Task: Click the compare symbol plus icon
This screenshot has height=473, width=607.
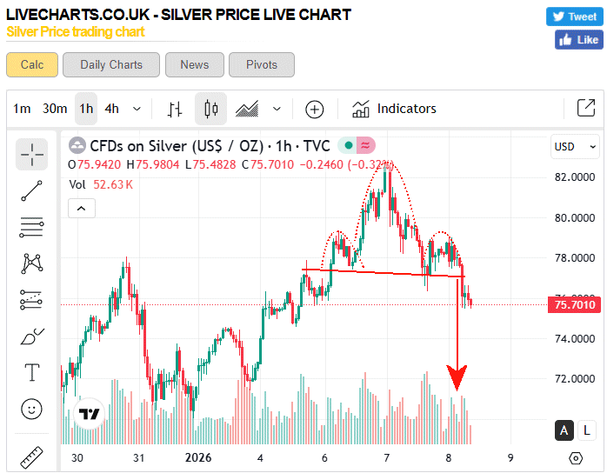Action: 315,109
